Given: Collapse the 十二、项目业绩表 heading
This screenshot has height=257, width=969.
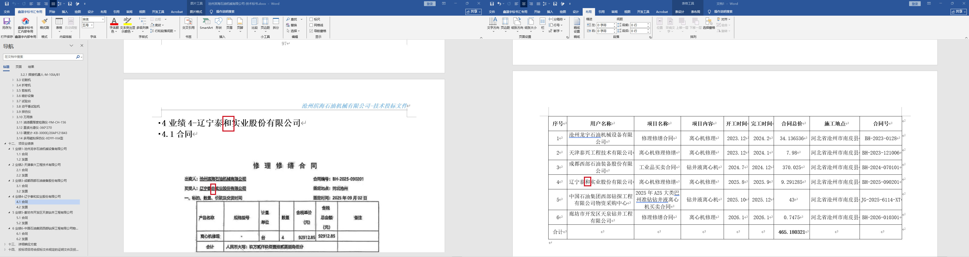Looking at the screenshot, I should click(x=5, y=144).
